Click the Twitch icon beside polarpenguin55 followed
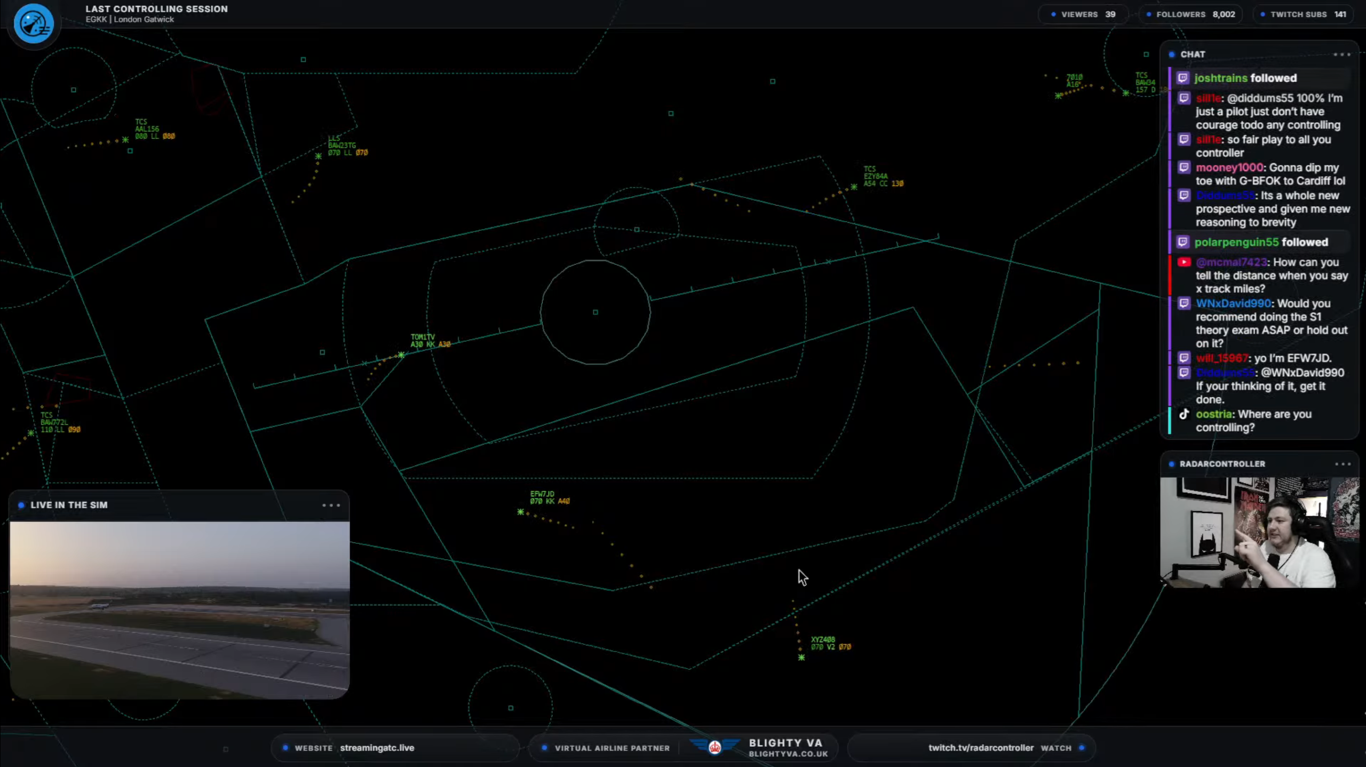The image size is (1366, 767). tap(1183, 242)
